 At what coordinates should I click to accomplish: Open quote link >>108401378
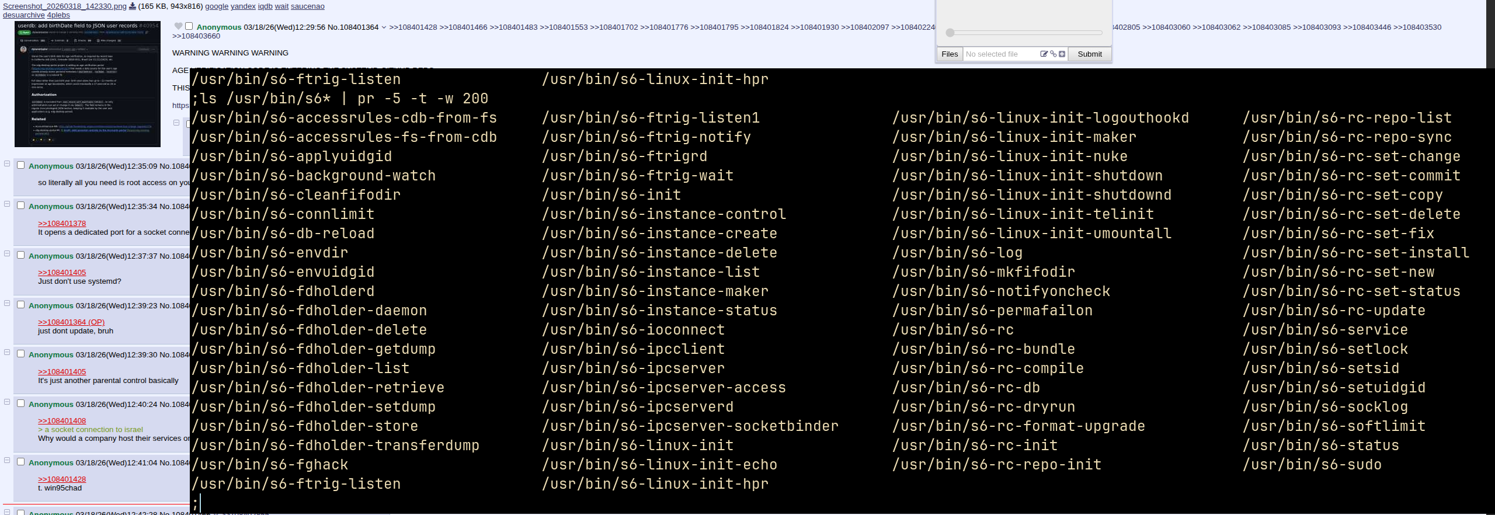tap(62, 224)
